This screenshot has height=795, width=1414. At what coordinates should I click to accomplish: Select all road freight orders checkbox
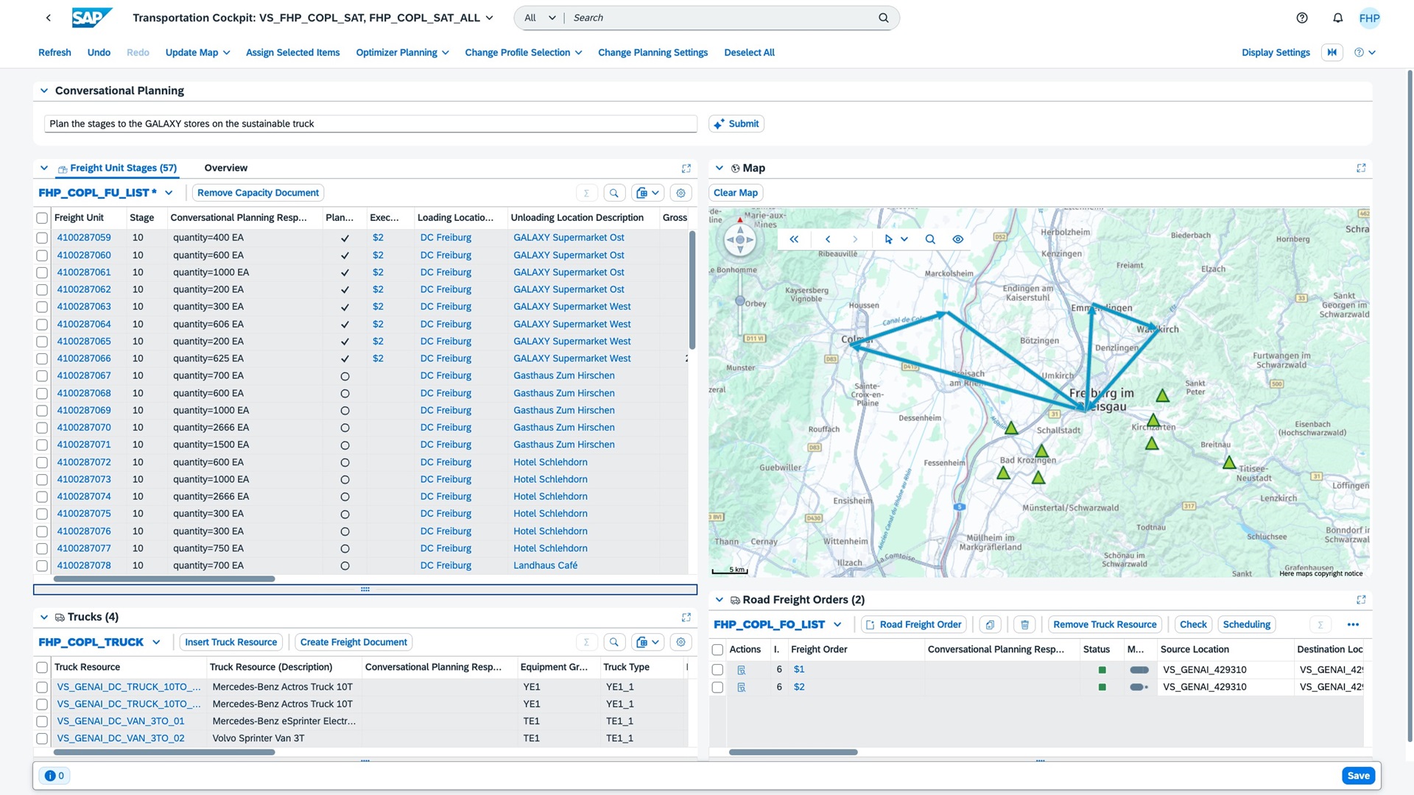(717, 650)
